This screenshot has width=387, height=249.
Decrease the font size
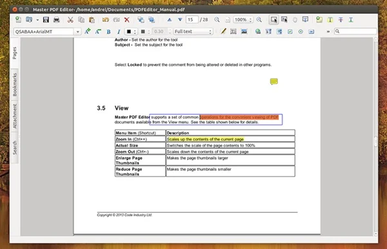(x=98, y=32)
